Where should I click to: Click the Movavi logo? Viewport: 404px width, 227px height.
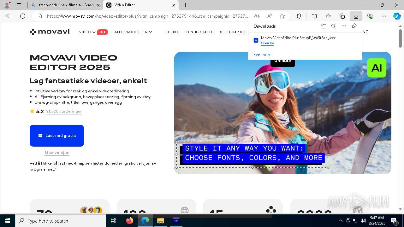[50, 32]
